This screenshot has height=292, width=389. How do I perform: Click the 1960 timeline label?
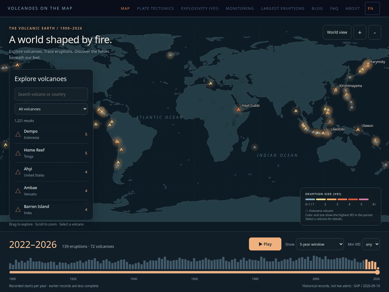coord(194,279)
